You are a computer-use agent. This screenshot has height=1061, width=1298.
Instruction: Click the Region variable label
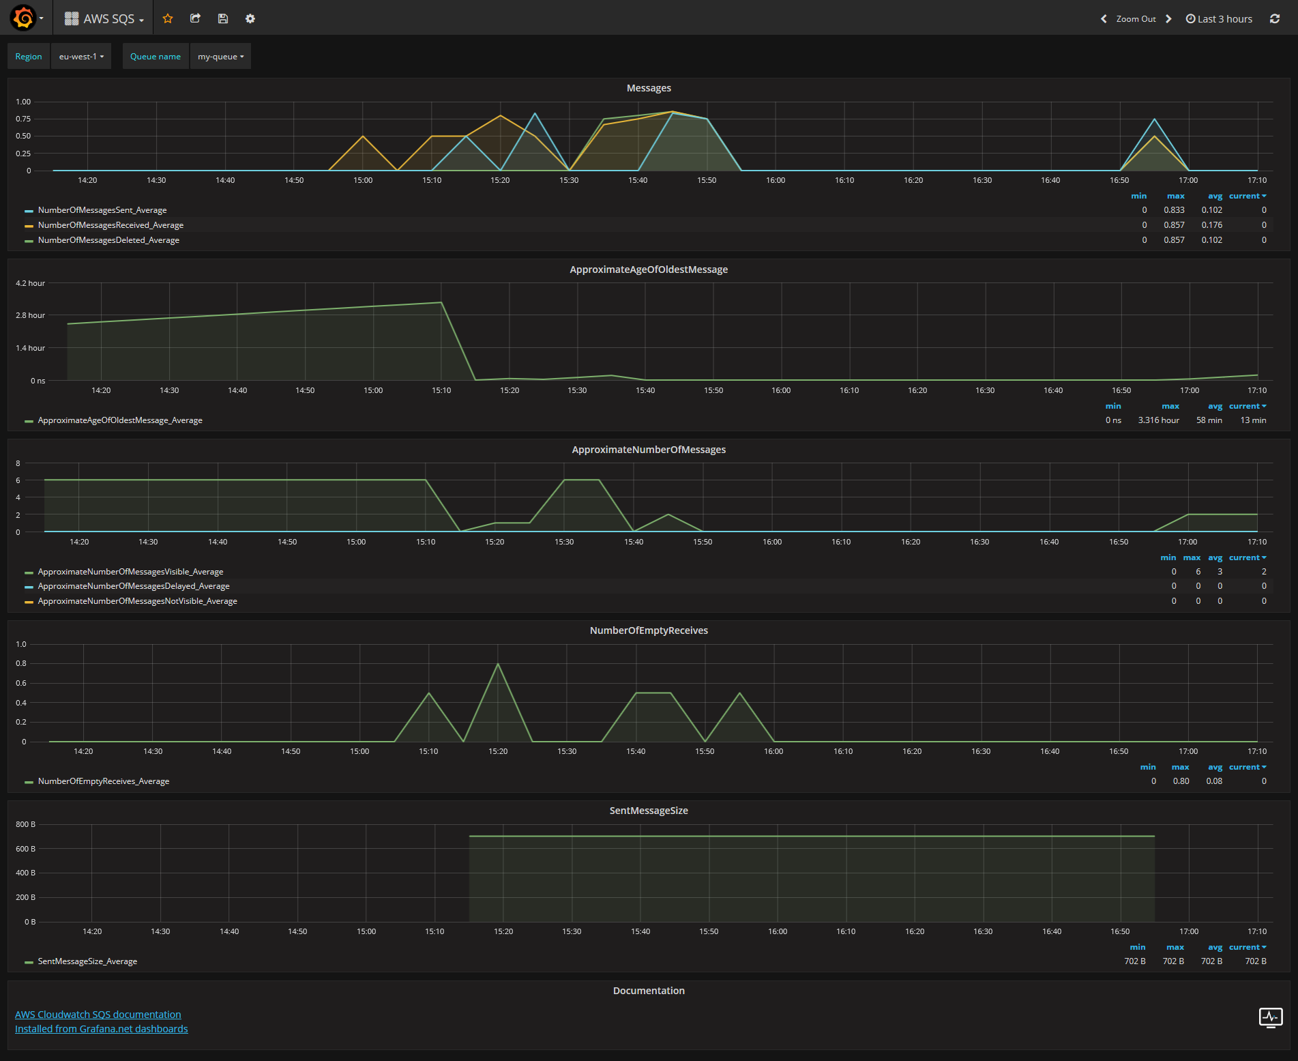29,56
